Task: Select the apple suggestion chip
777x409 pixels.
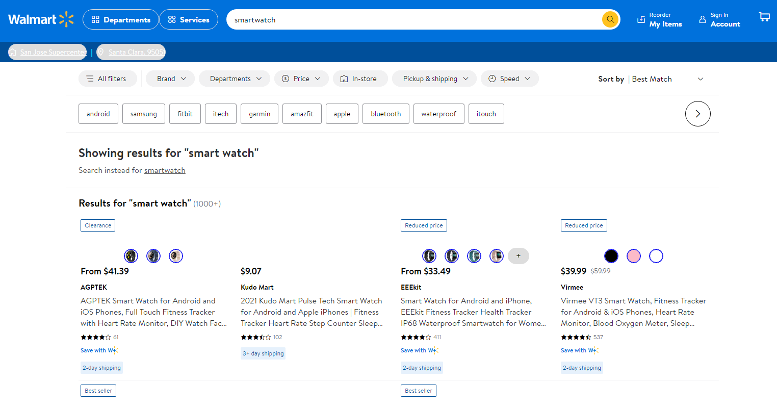Action: click(342, 114)
